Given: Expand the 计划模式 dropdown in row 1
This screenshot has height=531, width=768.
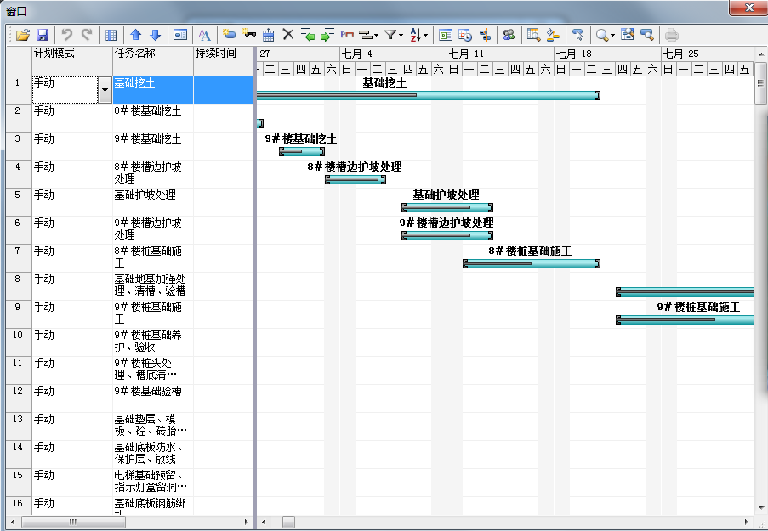Looking at the screenshot, I should point(105,90).
